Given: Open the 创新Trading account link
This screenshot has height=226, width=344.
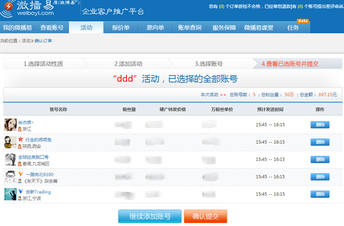Looking at the screenshot, I should (x=38, y=192).
